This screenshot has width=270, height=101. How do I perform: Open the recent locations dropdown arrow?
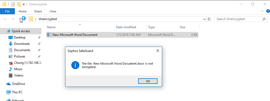(19, 19)
